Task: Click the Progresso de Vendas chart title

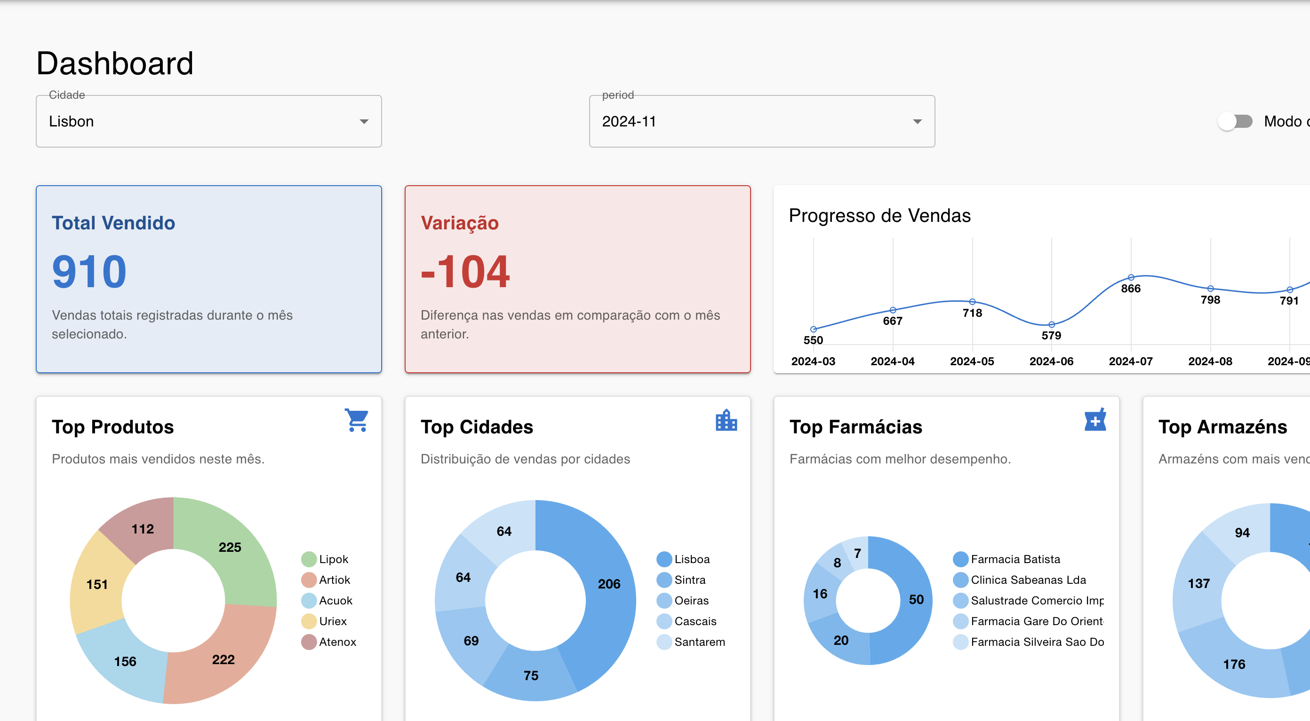Action: [x=879, y=216]
